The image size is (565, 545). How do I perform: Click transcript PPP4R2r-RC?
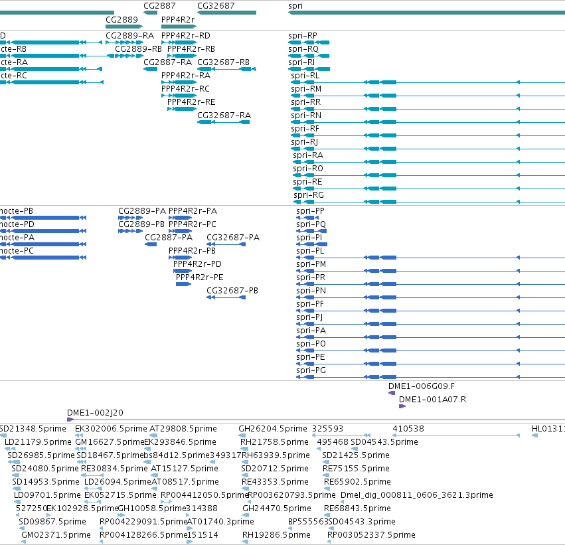tap(185, 89)
